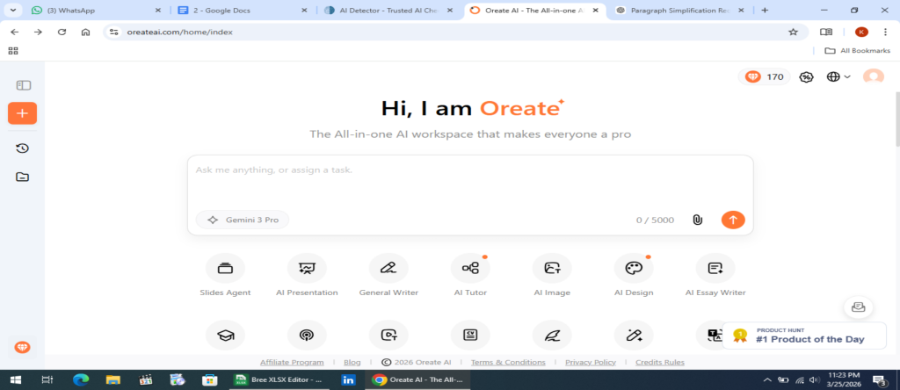
Task: Open the Chrome apps grid shortcut
Action: tap(13, 50)
